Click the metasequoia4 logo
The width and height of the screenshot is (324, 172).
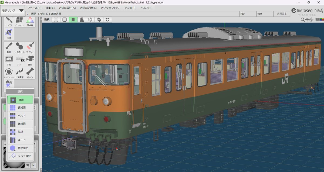pyautogui.click(x=307, y=11)
